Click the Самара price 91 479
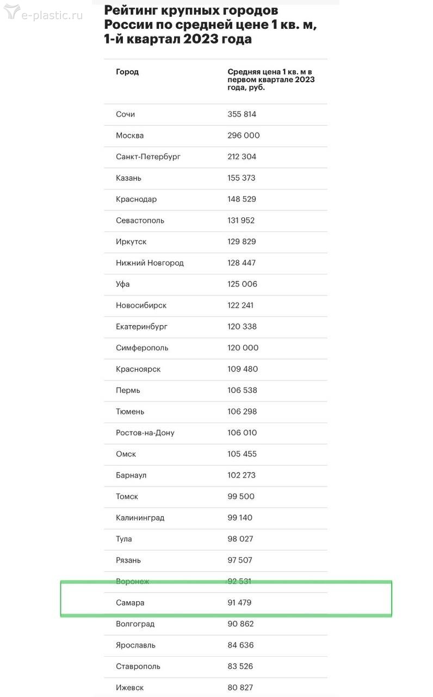The image size is (433, 697). [239, 603]
